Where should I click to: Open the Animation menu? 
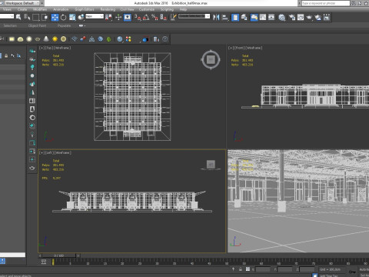click(x=61, y=9)
